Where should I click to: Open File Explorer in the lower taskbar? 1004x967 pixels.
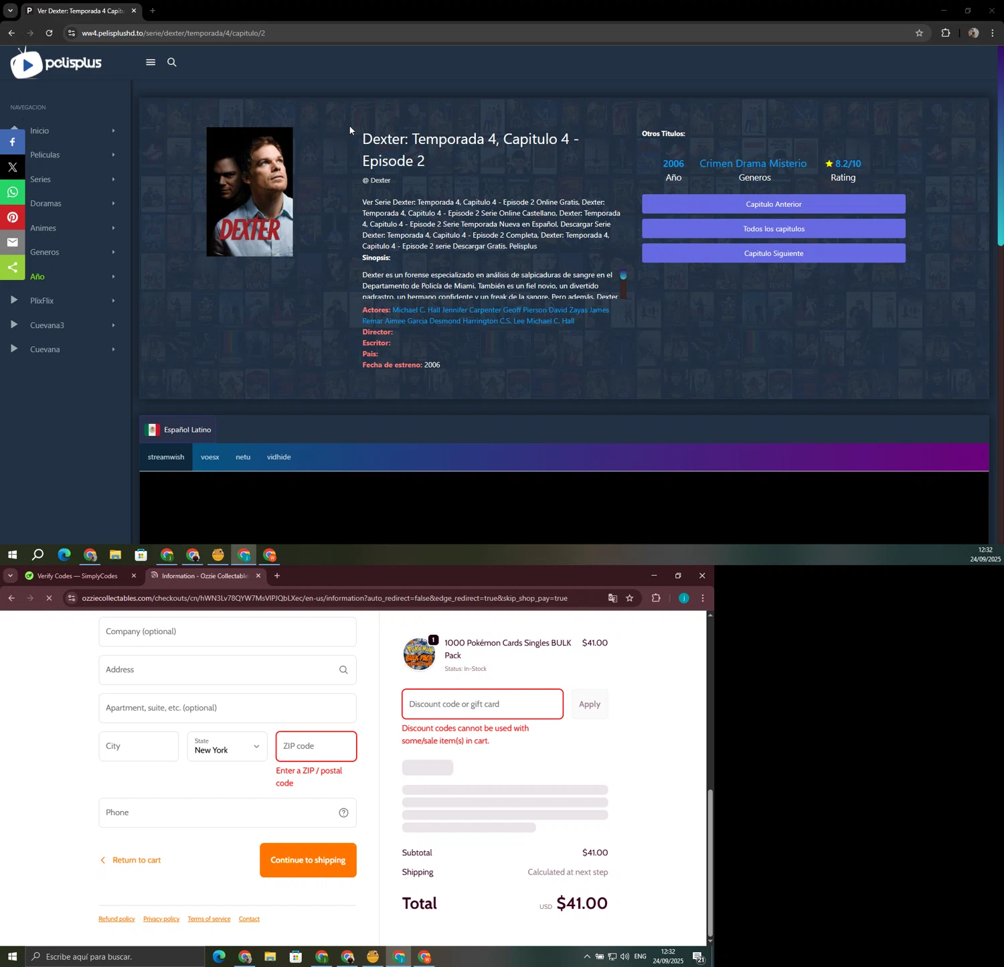270,957
